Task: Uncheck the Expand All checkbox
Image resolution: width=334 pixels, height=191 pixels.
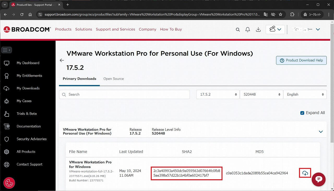Action: click(302, 113)
